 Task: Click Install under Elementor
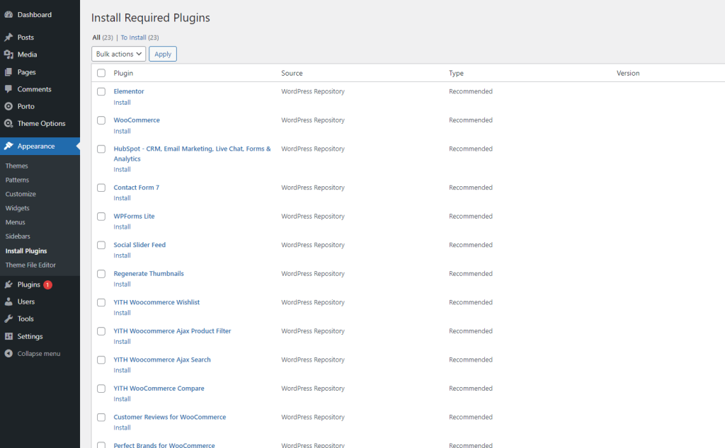tap(122, 103)
